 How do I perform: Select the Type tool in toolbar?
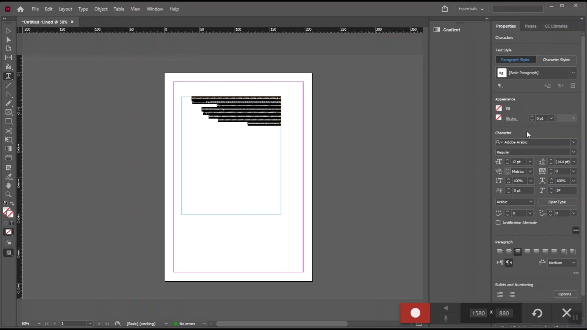pyautogui.click(x=9, y=76)
